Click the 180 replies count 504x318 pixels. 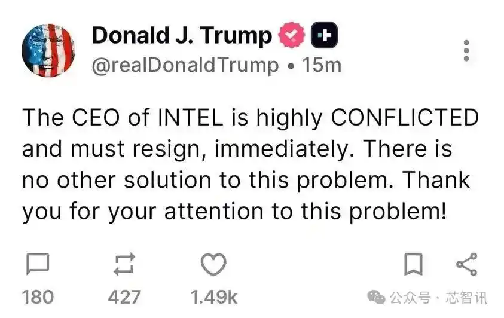click(x=38, y=297)
